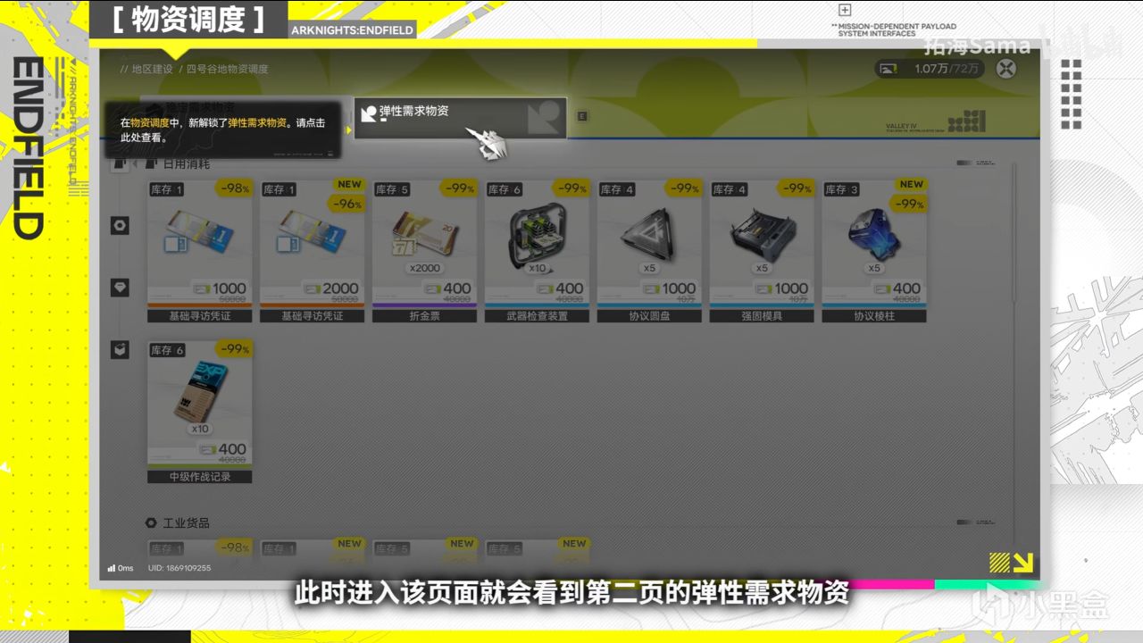1143x643 pixels.
Task: Click the 协议棱柱 name label
Action: click(x=874, y=316)
